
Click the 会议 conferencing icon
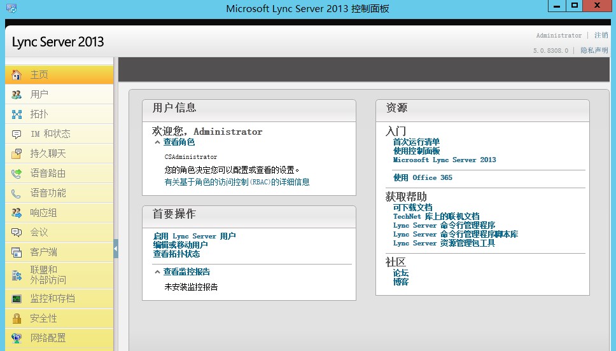tap(17, 233)
